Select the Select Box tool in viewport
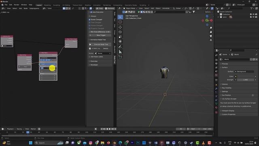Viewport: 259px width, 146px height. (120, 17)
